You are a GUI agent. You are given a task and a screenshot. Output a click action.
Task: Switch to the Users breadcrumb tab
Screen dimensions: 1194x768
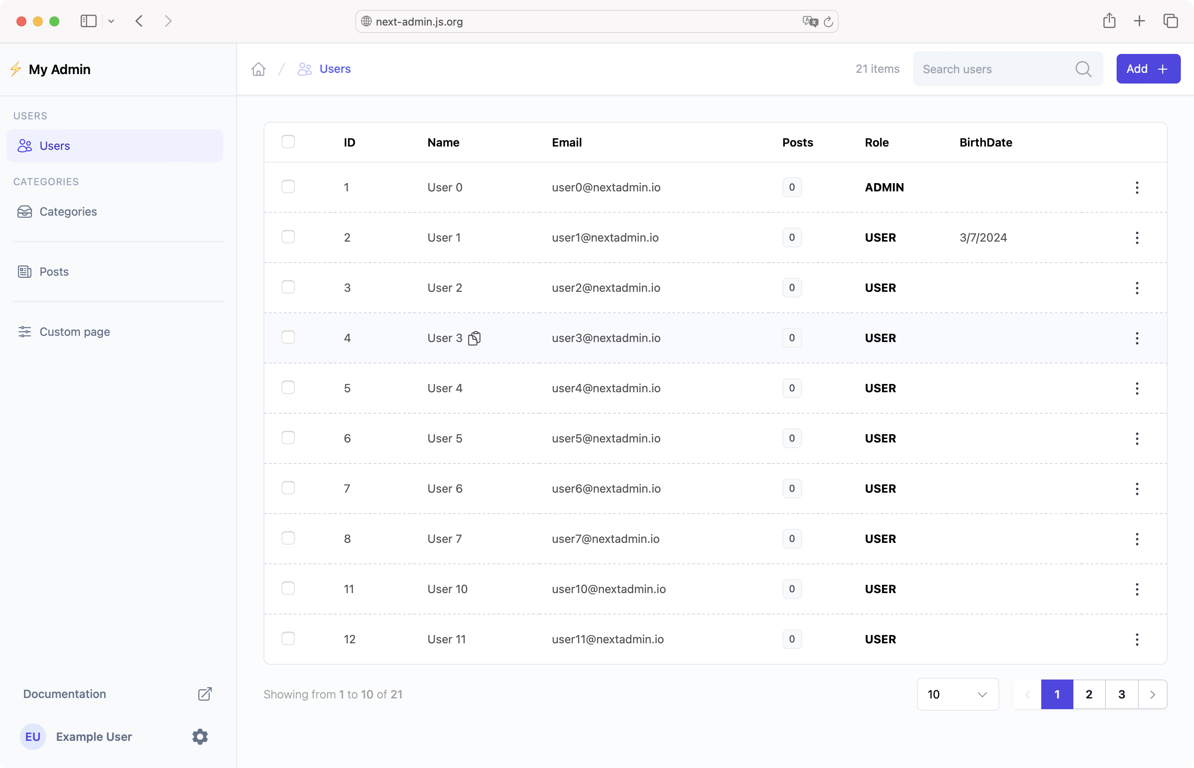(x=335, y=69)
